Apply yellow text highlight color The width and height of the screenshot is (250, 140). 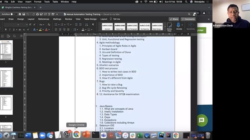point(40,30)
